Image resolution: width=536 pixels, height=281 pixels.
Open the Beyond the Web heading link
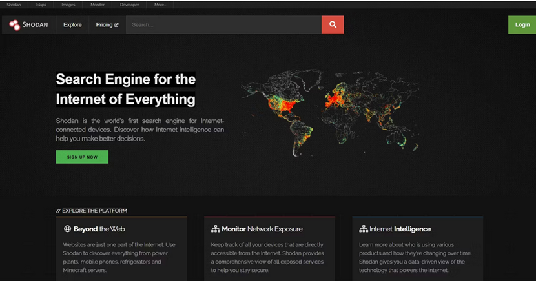click(99, 229)
